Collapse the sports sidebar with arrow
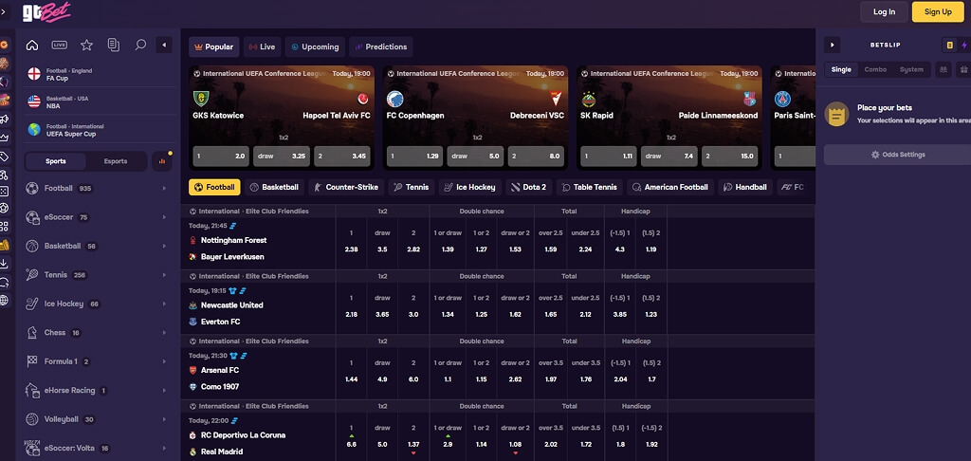This screenshot has height=461, width=971. click(x=164, y=45)
